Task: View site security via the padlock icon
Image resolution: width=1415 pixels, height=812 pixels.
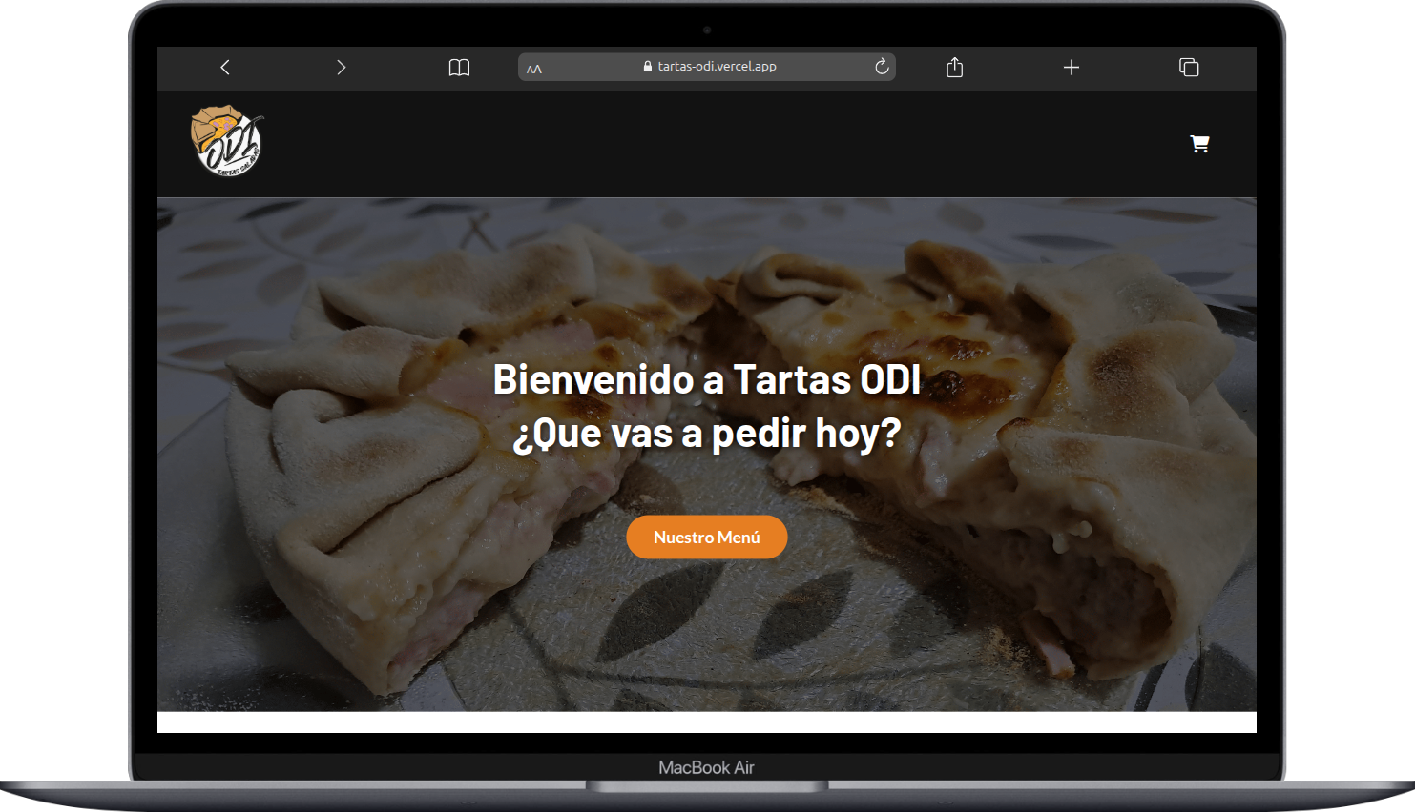Action: [648, 66]
